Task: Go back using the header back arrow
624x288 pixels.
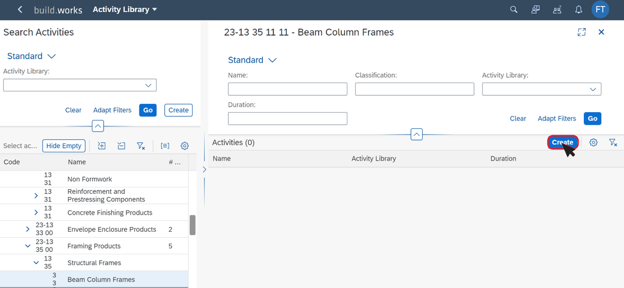Action: (x=20, y=10)
